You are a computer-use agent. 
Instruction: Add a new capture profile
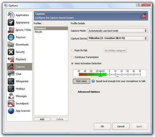click(42, 119)
